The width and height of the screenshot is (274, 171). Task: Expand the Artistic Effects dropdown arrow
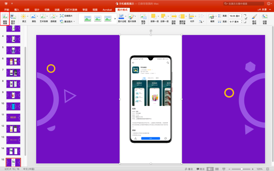tap(47, 16)
